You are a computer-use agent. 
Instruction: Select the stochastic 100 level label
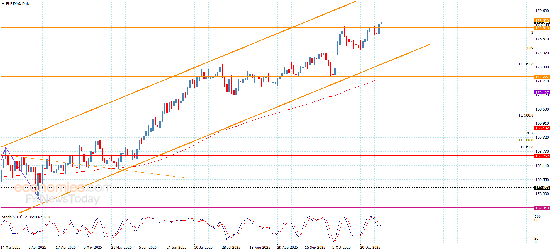point(538,217)
